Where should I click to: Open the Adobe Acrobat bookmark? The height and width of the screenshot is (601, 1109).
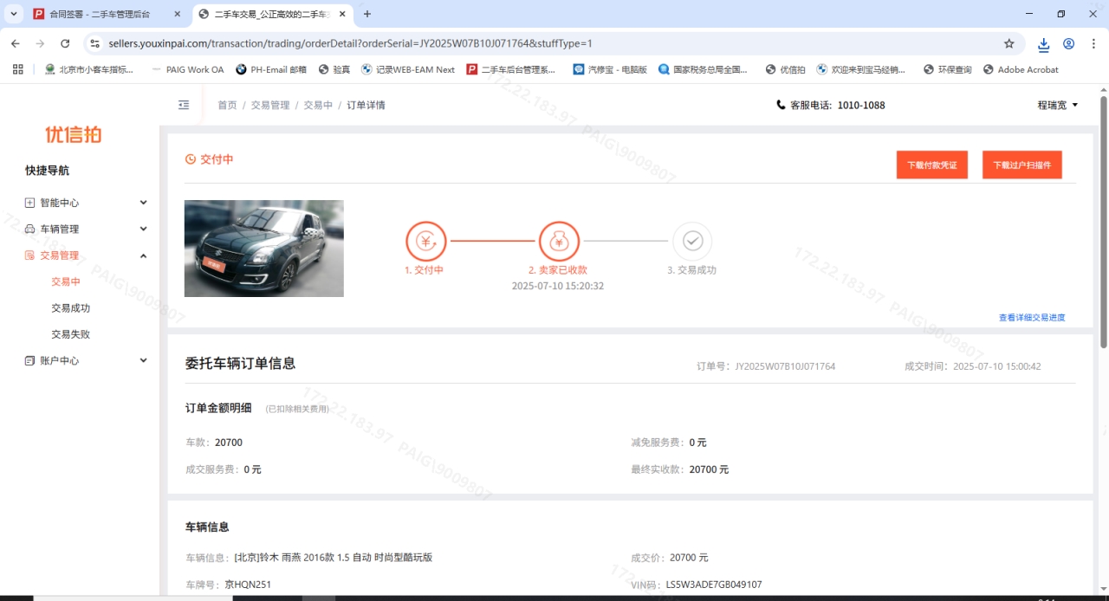click(1021, 69)
